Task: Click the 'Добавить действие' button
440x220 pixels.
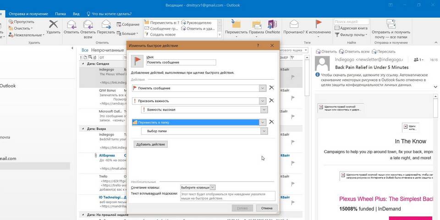Action: [x=151, y=145]
